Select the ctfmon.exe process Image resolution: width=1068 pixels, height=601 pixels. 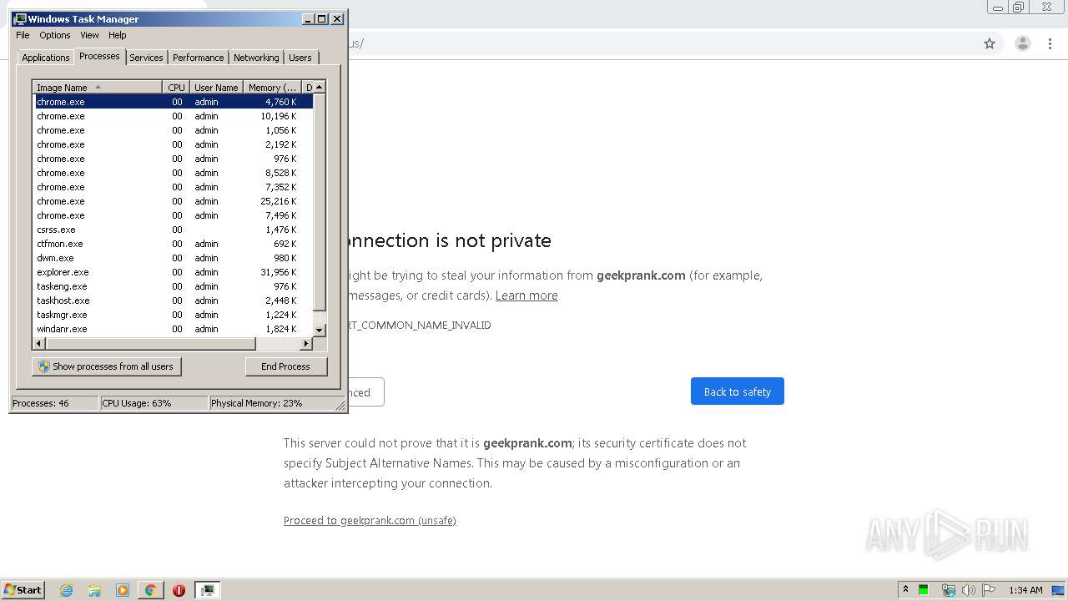point(173,244)
